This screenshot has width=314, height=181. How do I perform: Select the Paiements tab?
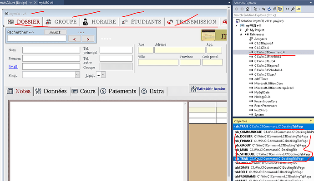point(118,91)
